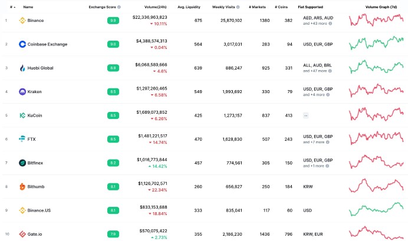
Task: Open the Binance exchange link
Action: pos(35,21)
